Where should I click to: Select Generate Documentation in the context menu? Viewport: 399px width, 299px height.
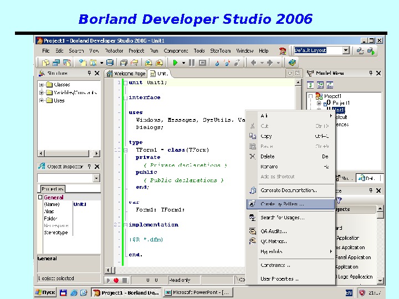point(290,190)
